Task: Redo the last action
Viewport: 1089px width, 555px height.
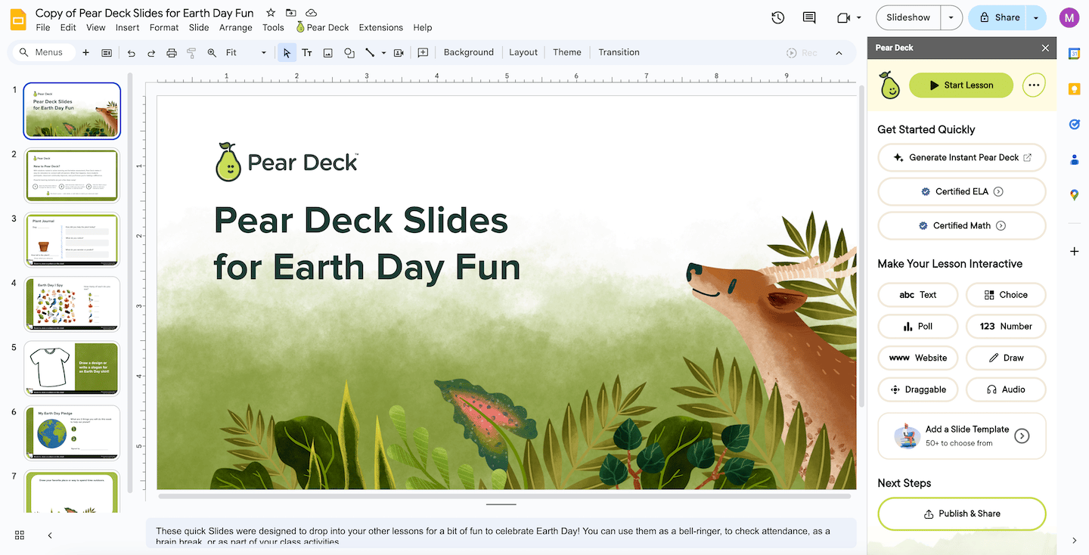Action: (151, 53)
